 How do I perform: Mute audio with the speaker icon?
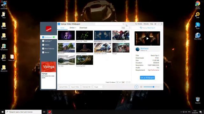pos(141,87)
